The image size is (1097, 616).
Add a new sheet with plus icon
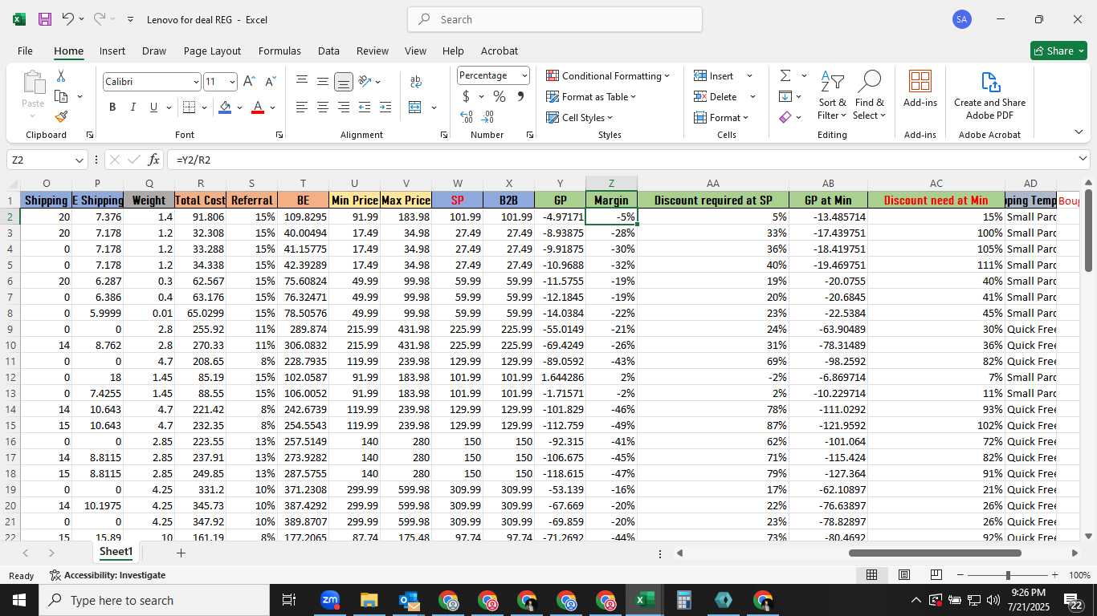[x=181, y=553]
